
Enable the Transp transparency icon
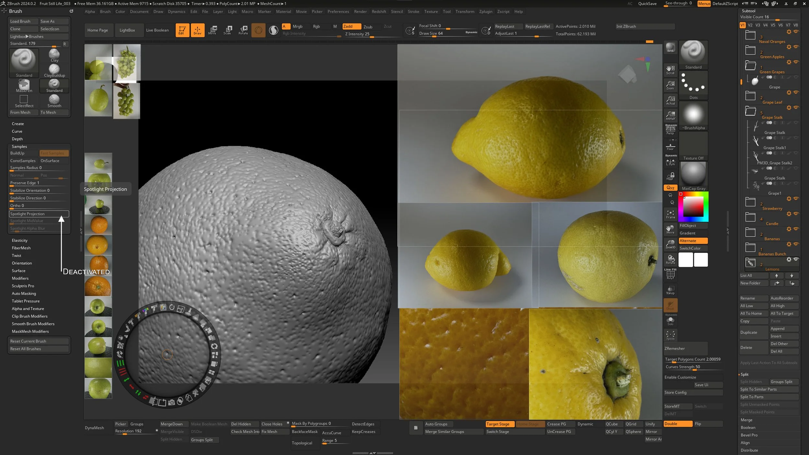670,290
